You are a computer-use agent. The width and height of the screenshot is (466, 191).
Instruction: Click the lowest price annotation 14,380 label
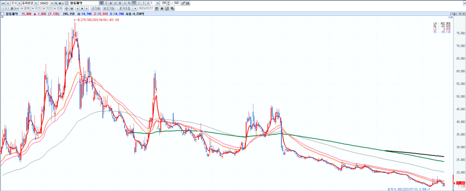(x=409, y=189)
